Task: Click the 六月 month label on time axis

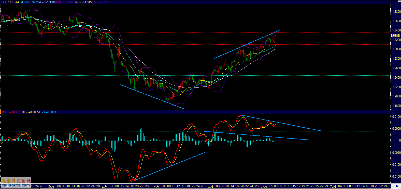Action: (157, 186)
